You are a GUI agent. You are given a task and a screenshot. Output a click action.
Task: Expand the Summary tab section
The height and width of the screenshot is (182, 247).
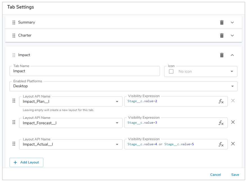[x=232, y=22]
